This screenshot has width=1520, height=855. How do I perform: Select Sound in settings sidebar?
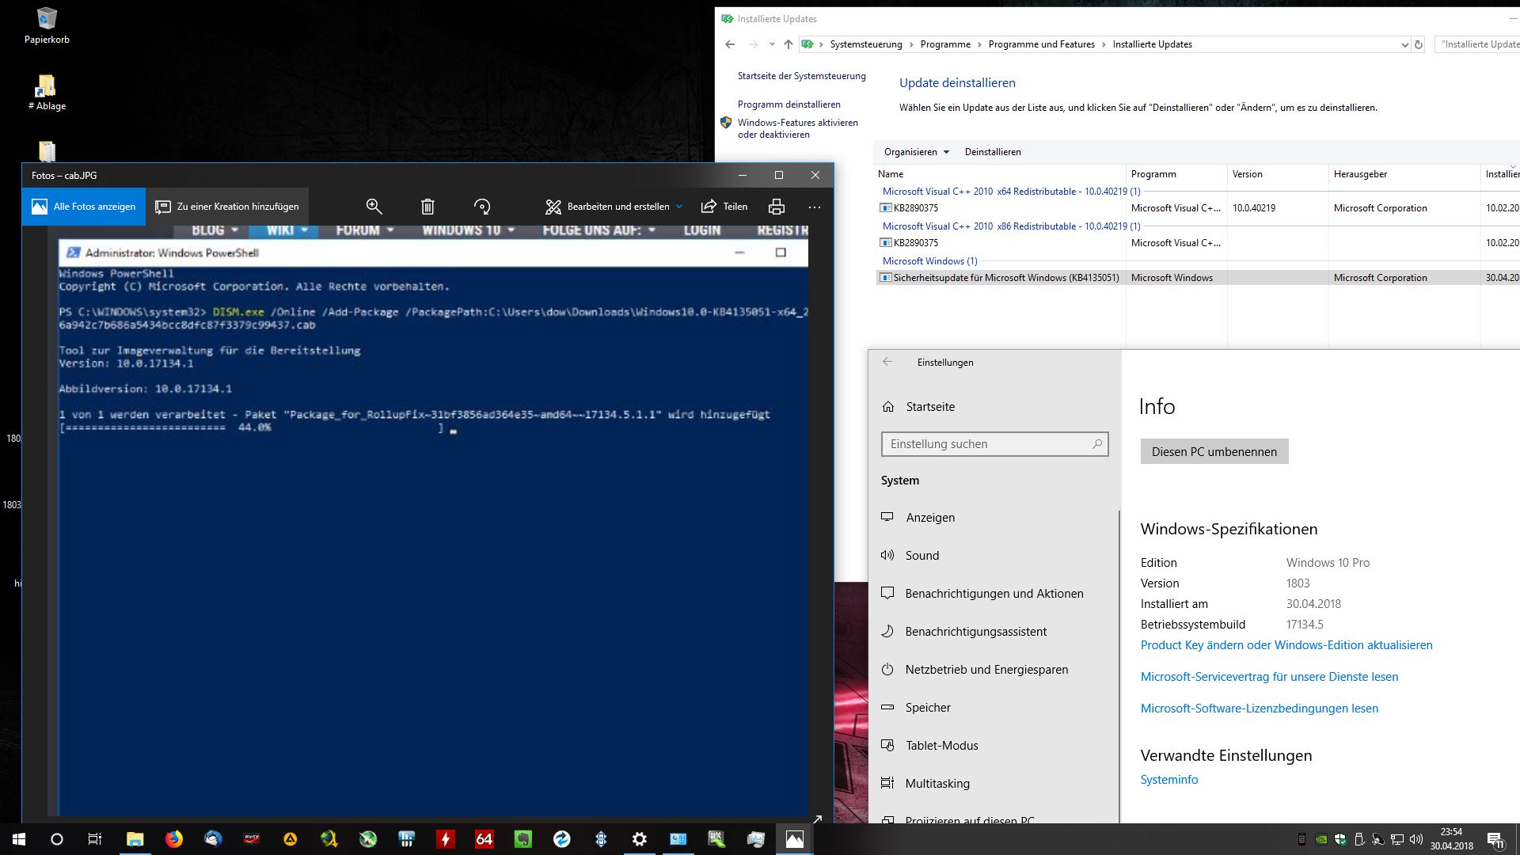[922, 556]
